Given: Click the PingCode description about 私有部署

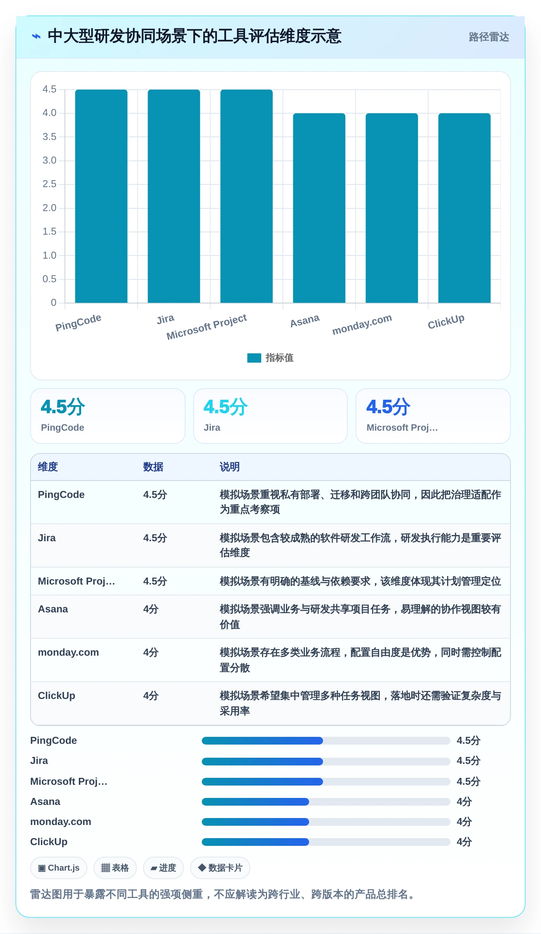Looking at the screenshot, I should (x=360, y=502).
